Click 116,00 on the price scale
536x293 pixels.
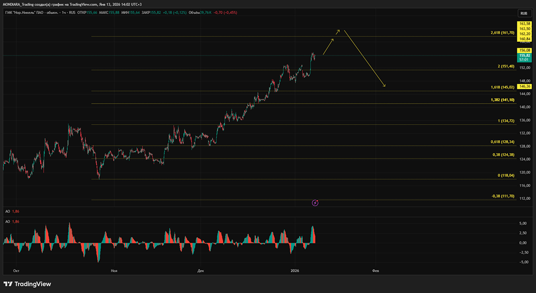pyautogui.click(x=525, y=185)
